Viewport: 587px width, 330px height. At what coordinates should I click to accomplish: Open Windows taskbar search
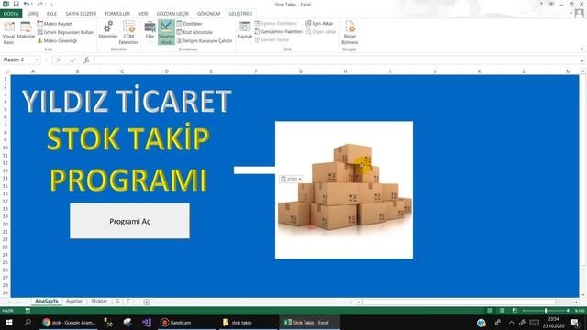coord(28,322)
